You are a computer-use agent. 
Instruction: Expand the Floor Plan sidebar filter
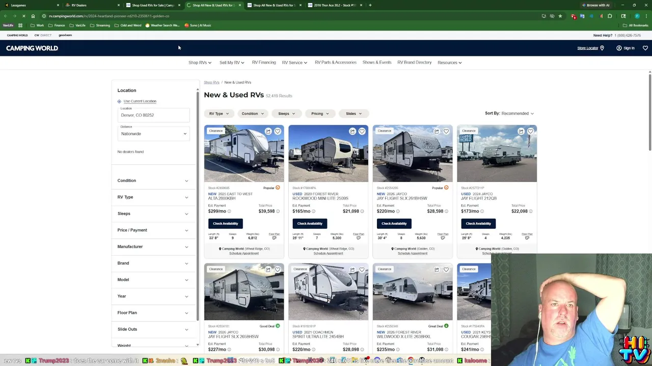pyautogui.click(x=153, y=313)
